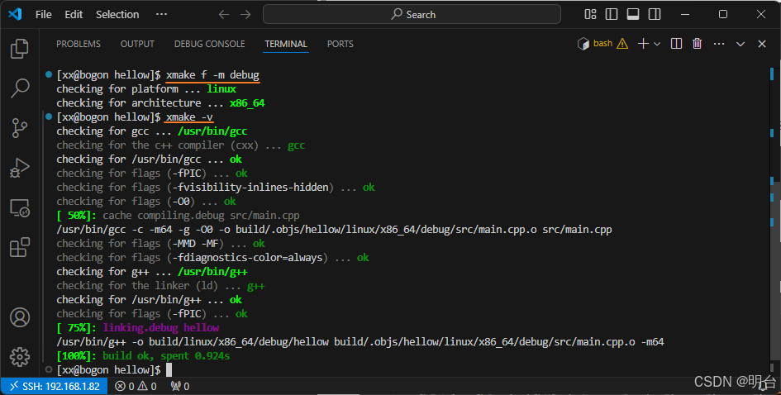Click the Search command center box
The width and height of the screenshot is (781, 395).
click(412, 14)
